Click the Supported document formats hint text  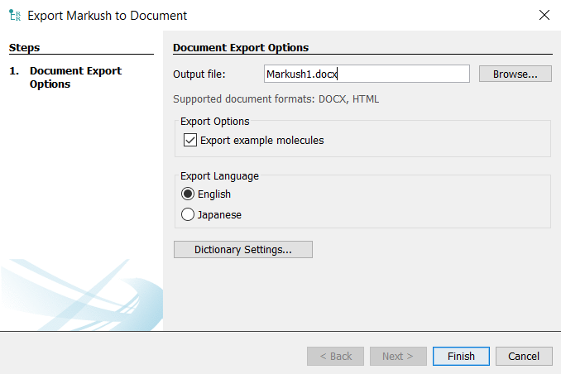276,99
